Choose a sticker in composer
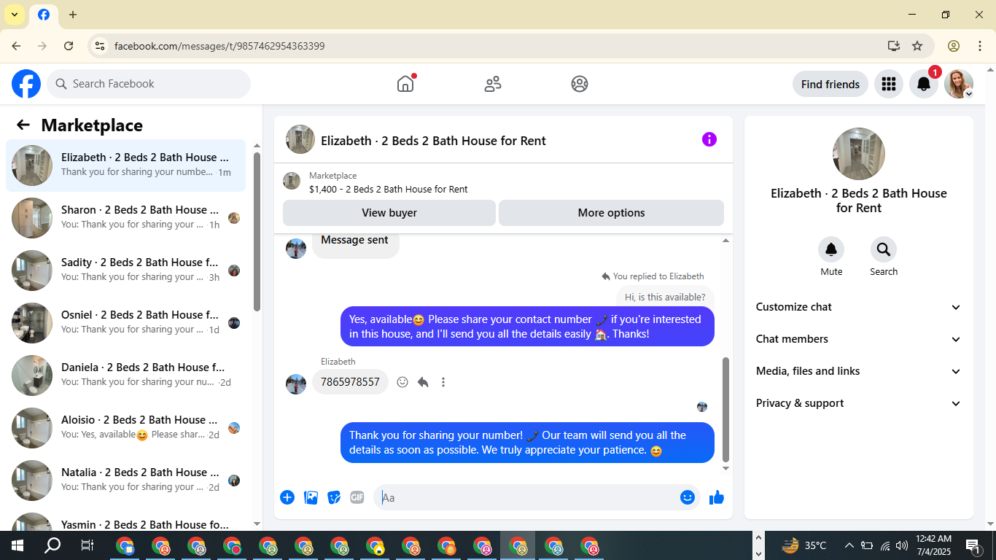The width and height of the screenshot is (996, 560). click(334, 497)
